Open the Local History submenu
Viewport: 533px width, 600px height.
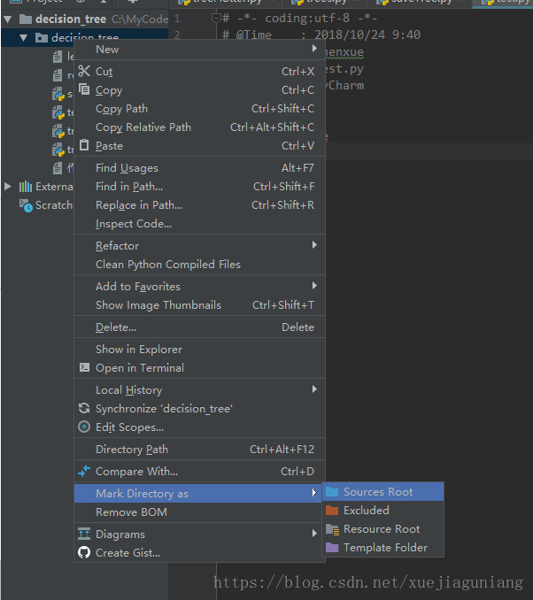(199, 389)
